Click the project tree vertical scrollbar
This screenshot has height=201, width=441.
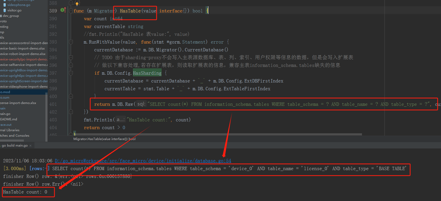click(x=46, y=117)
